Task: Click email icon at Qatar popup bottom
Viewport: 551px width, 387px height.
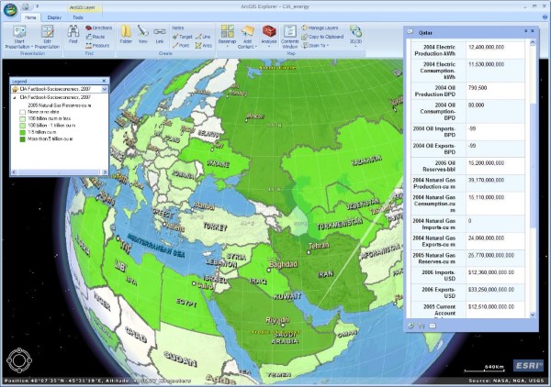Action: tap(433, 326)
